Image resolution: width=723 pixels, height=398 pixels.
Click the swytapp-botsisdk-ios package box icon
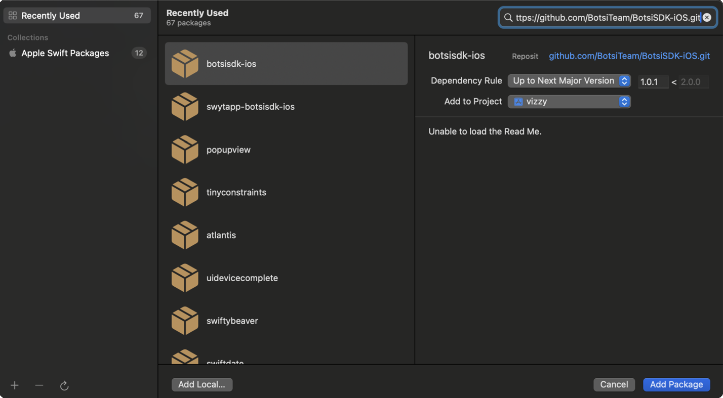click(185, 107)
